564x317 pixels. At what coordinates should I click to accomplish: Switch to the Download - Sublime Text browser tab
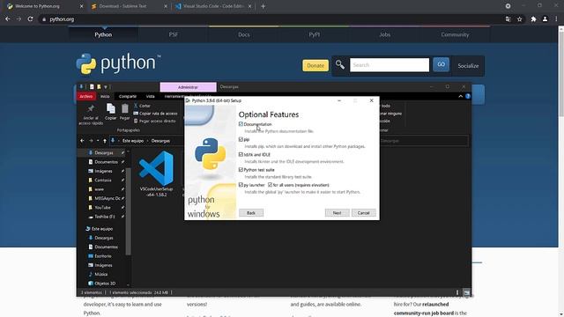tap(129, 6)
